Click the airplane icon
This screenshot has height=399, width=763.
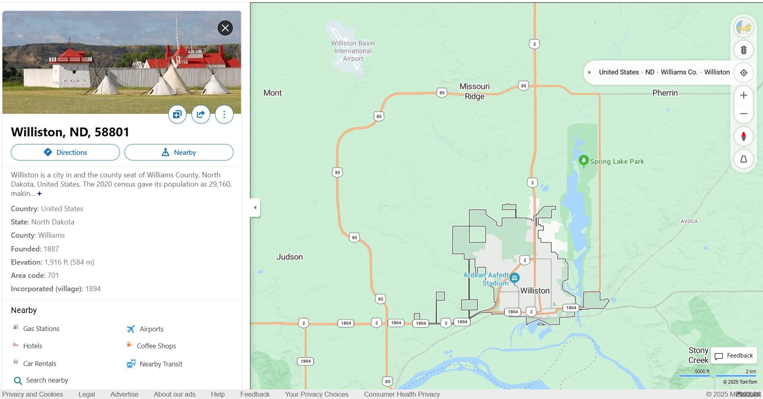[131, 329]
